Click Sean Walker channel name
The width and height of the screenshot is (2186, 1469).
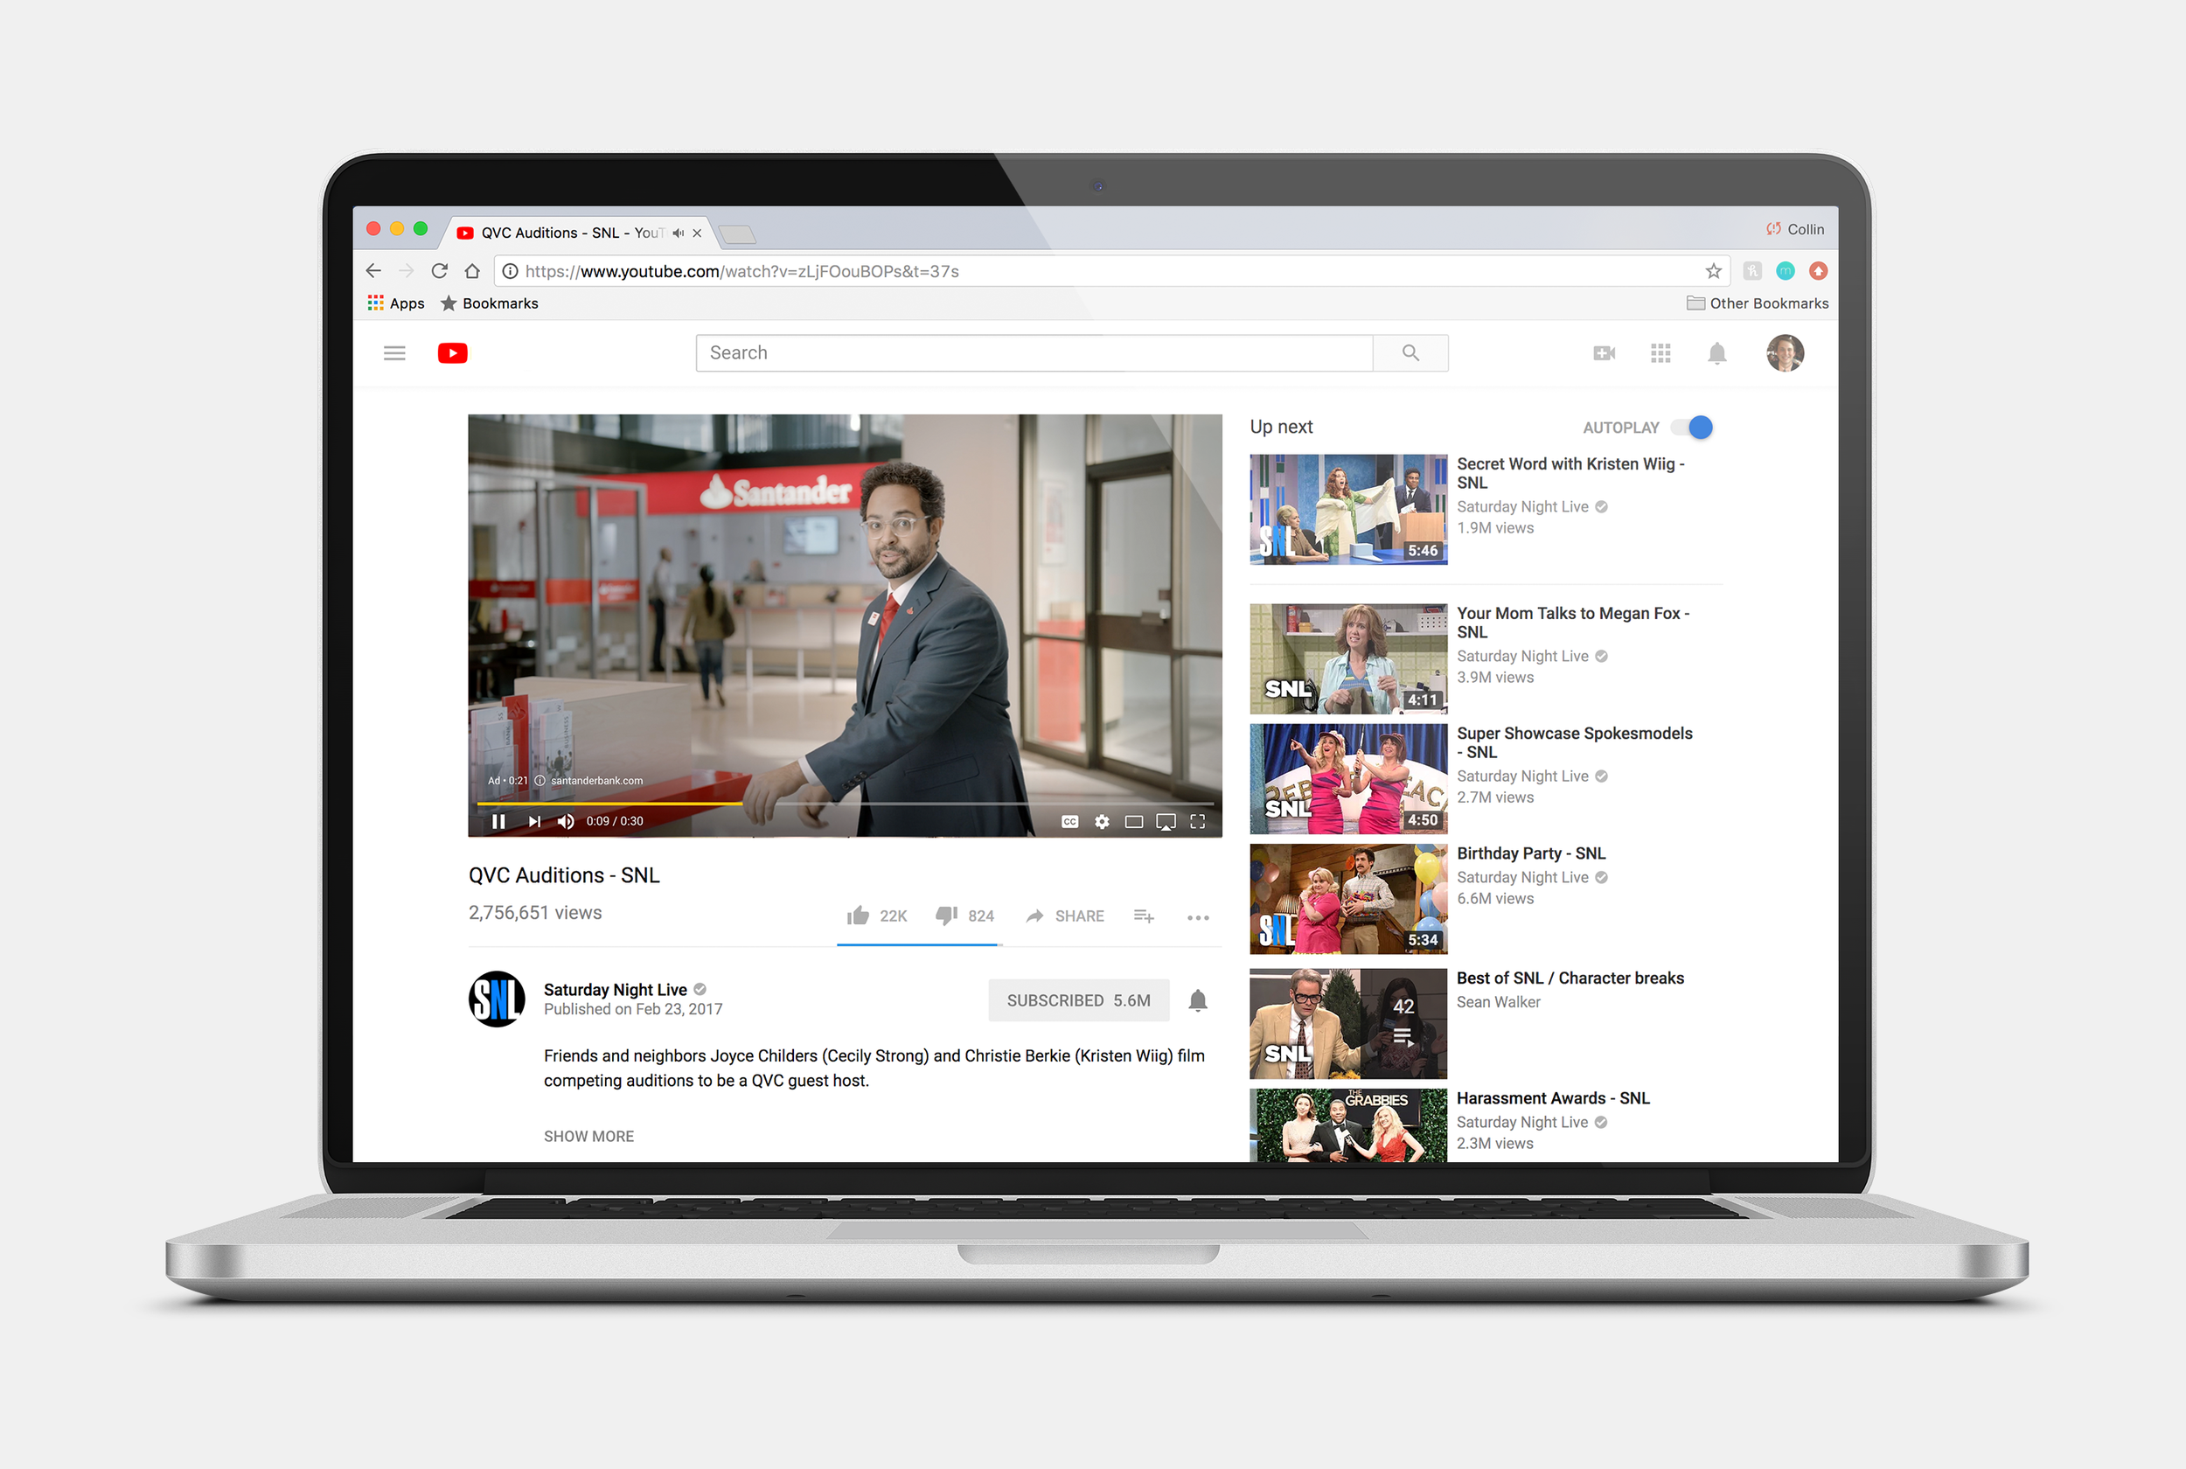pyautogui.click(x=1498, y=1001)
